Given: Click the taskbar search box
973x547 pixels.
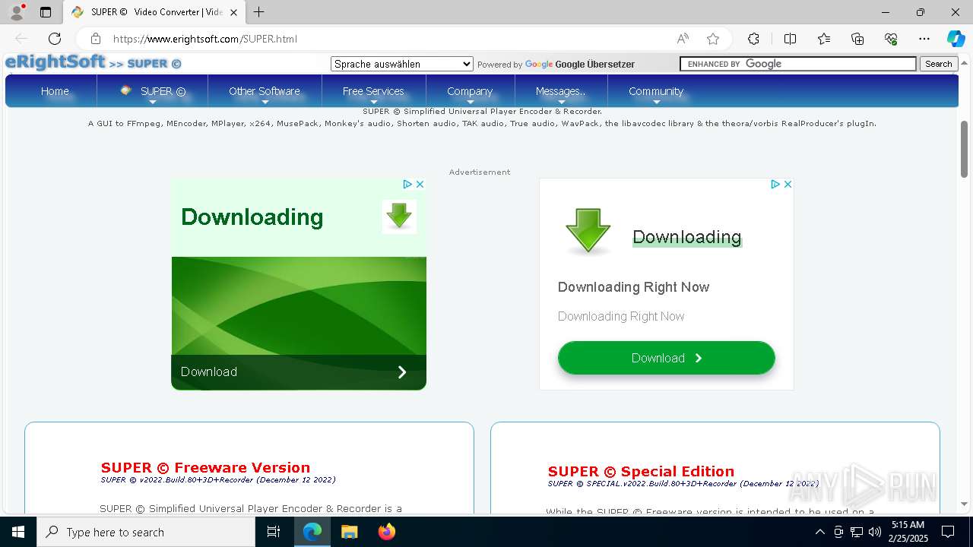Looking at the screenshot, I should coord(146,532).
